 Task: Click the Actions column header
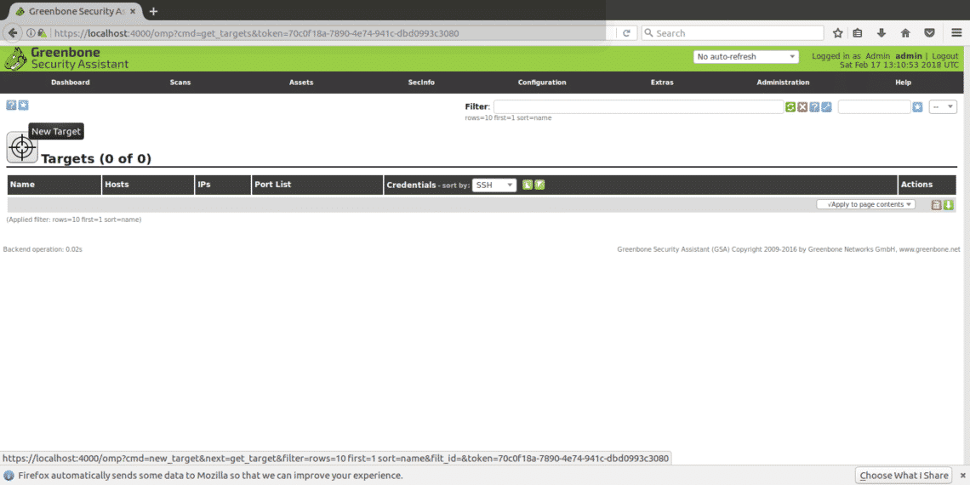(916, 185)
